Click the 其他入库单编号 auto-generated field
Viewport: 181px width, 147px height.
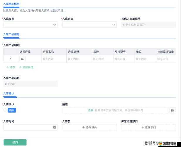coord(148,25)
